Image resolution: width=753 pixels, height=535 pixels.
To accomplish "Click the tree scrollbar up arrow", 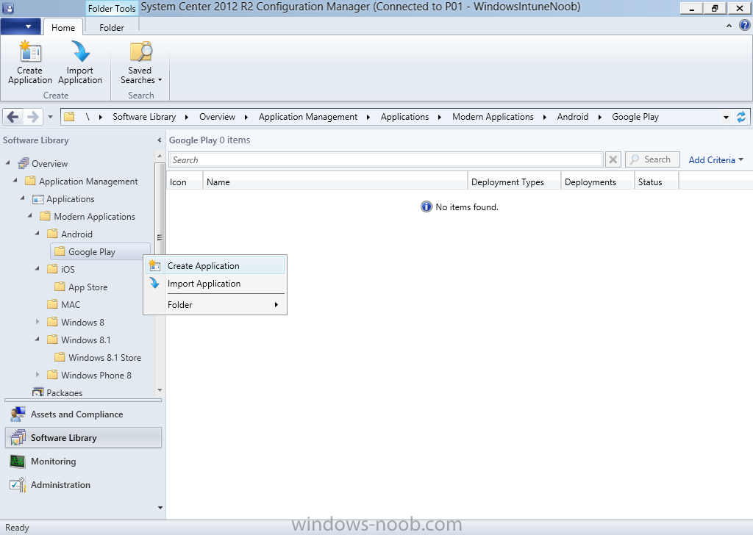I will click(x=160, y=156).
